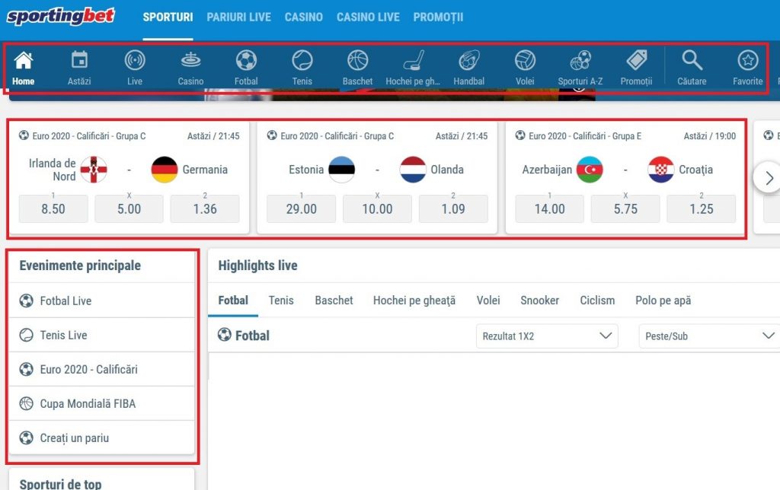Open the Live broadcast icon

click(135, 60)
